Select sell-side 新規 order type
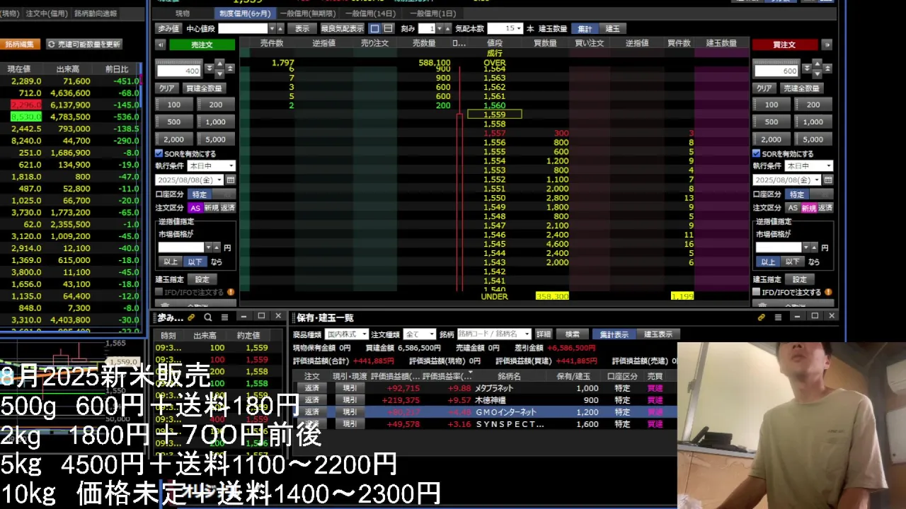 click(x=211, y=208)
